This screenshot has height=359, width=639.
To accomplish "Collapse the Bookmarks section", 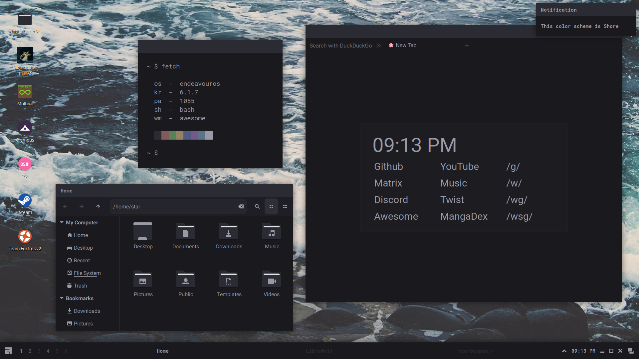I will point(62,298).
